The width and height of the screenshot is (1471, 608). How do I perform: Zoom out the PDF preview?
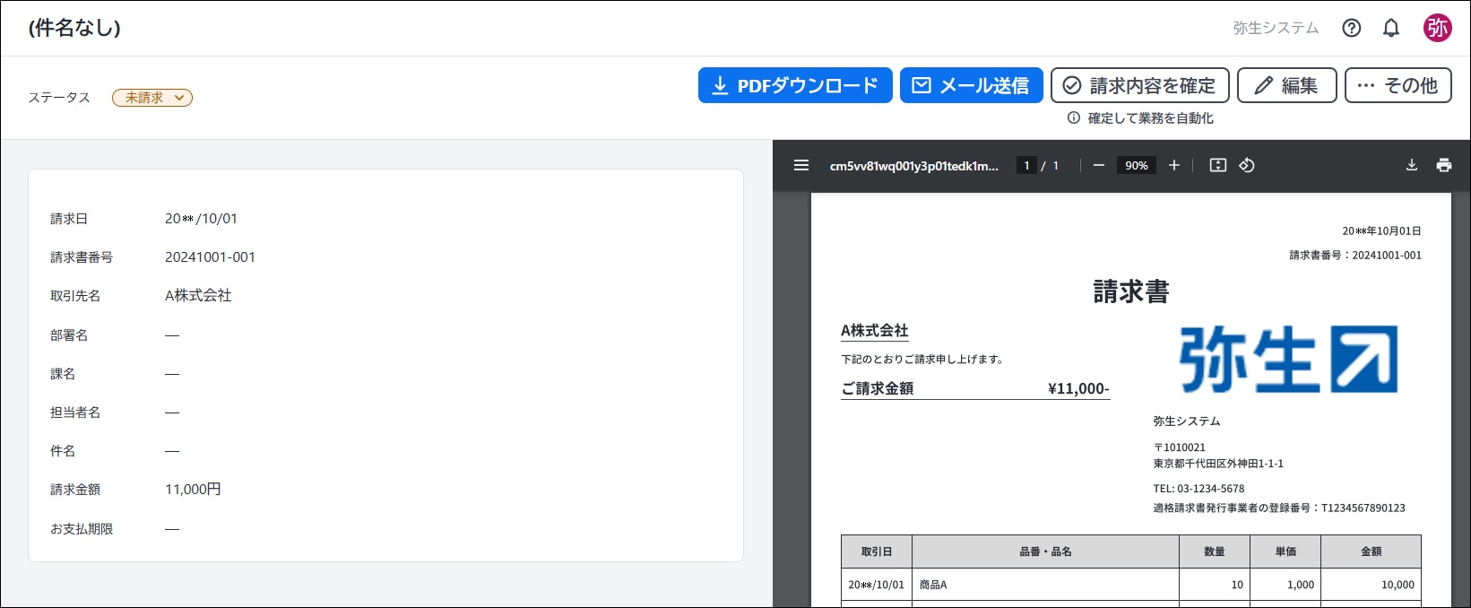point(1098,165)
